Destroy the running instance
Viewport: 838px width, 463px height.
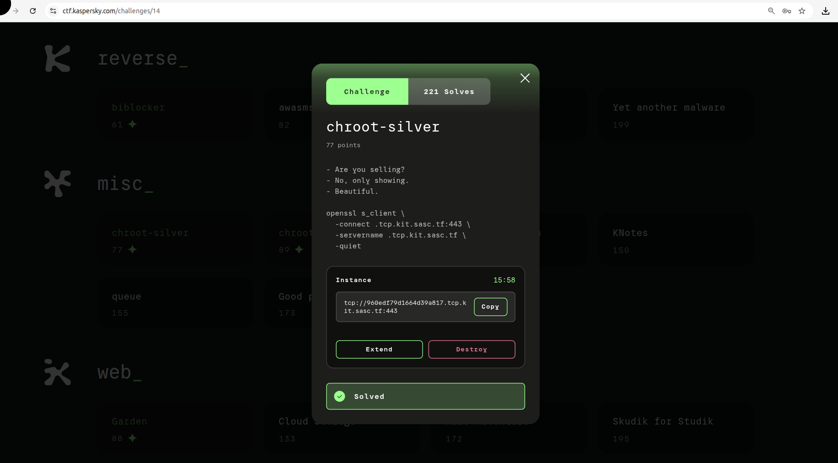[471, 350]
